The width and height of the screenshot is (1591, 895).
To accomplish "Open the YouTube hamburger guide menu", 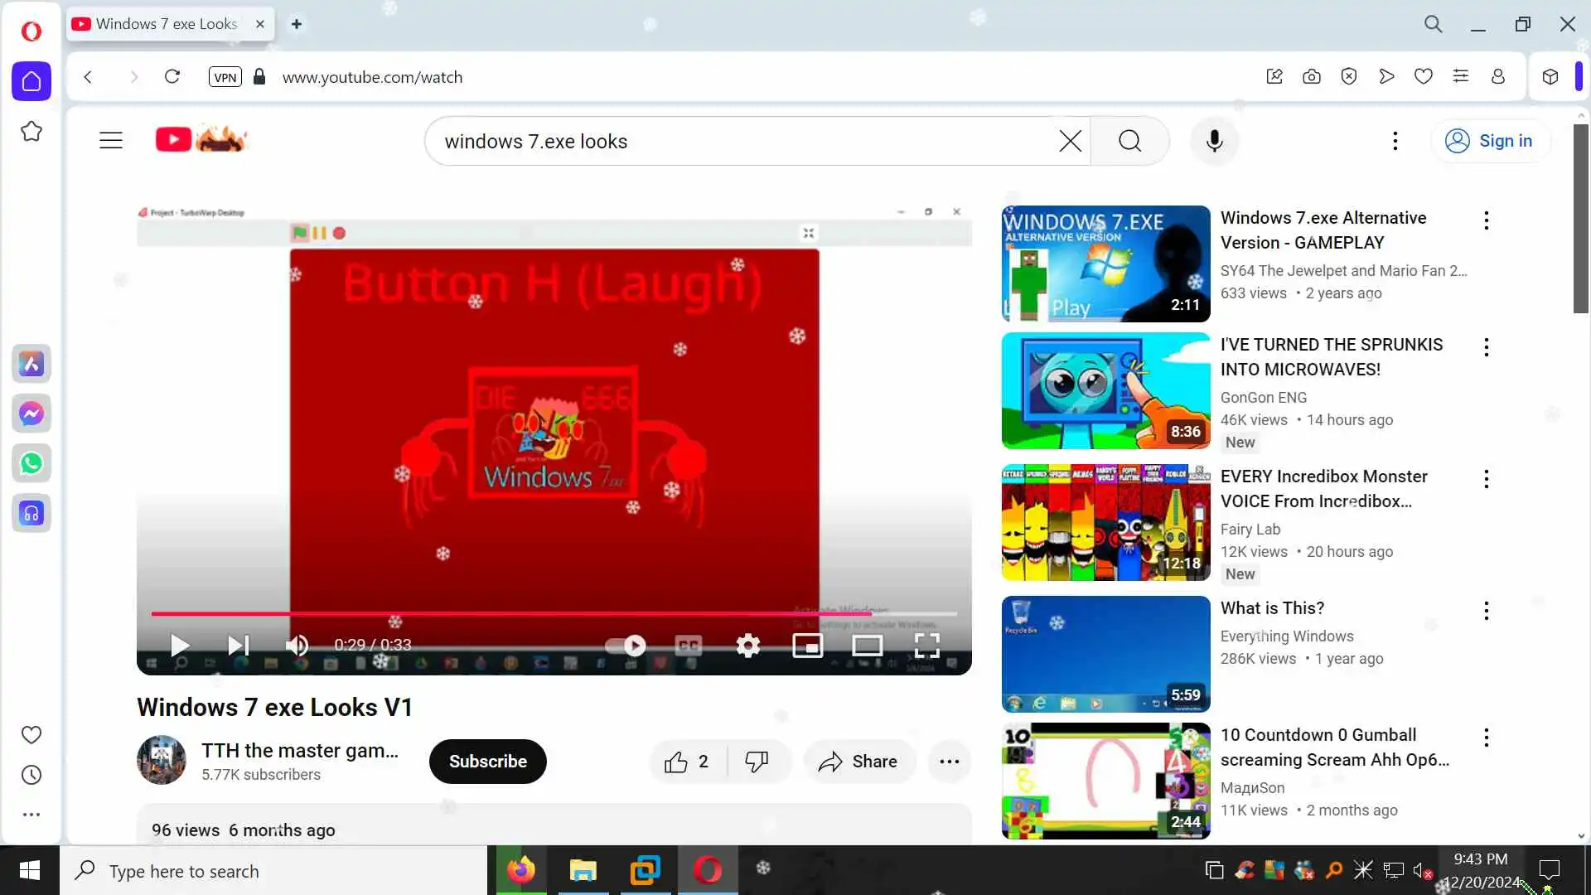I will 111,140.
